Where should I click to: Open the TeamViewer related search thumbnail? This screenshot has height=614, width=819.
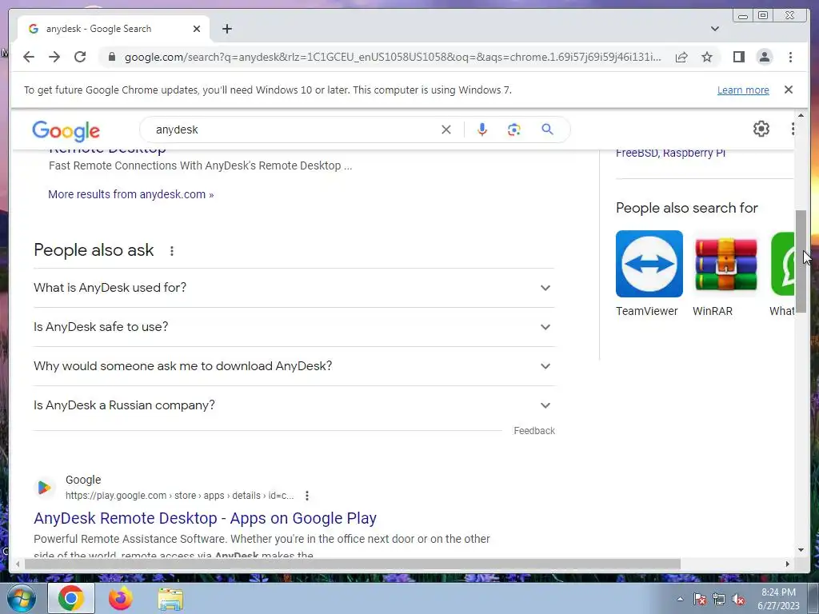(x=649, y=264)
